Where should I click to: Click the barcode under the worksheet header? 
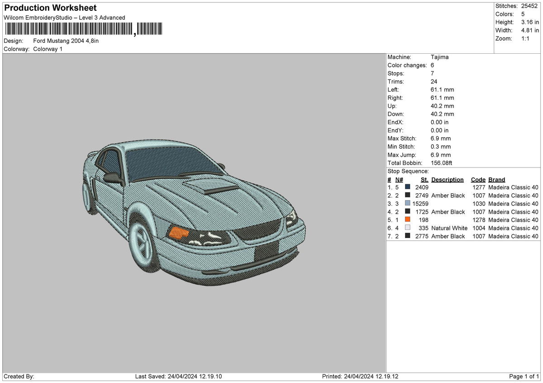83,29
